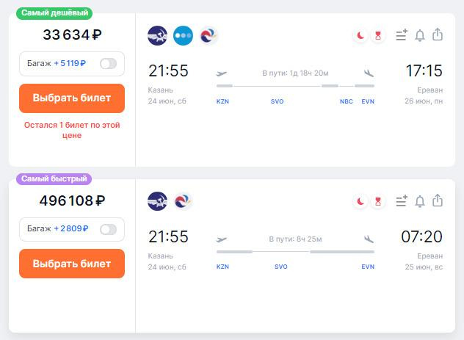Enable baggage for +5119₽ on the cheapest ticket
Screen dimensions: 464x340
(108, 64)
